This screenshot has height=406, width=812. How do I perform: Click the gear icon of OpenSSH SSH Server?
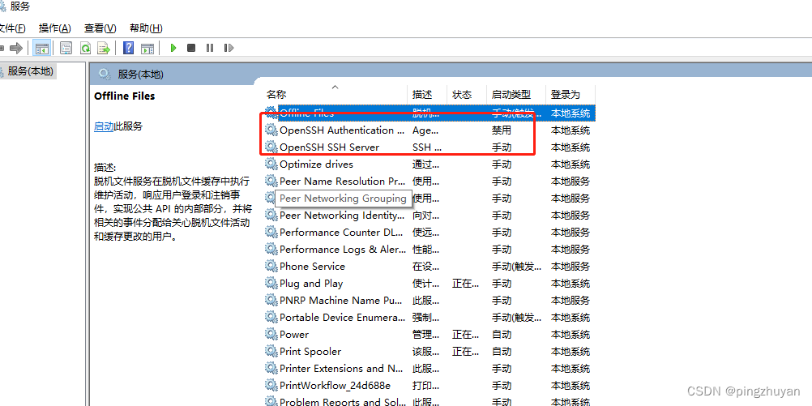271,147
